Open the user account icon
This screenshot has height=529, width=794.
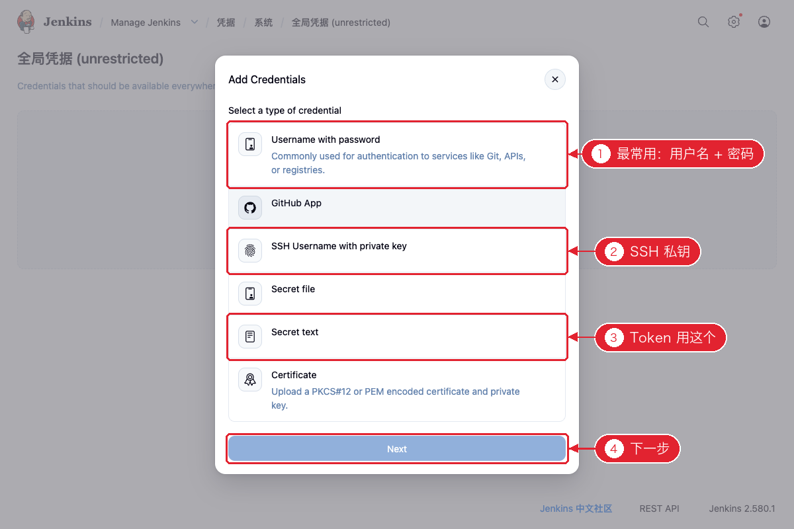click(764, 22)
